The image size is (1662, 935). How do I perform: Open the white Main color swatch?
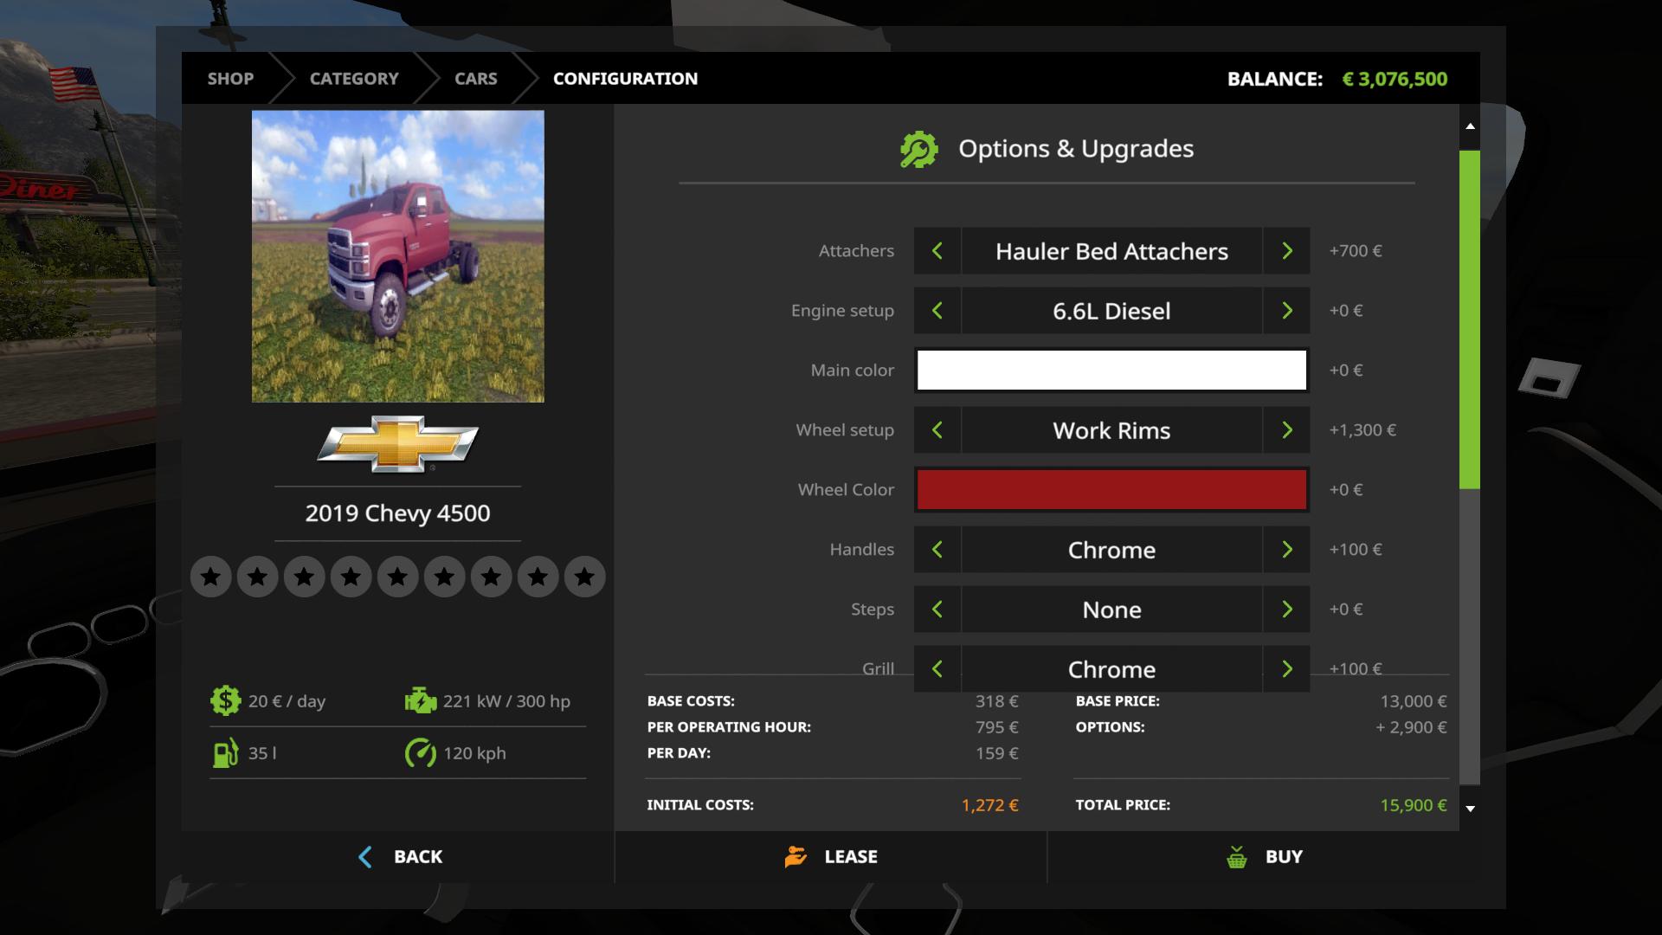(1111, 371)
